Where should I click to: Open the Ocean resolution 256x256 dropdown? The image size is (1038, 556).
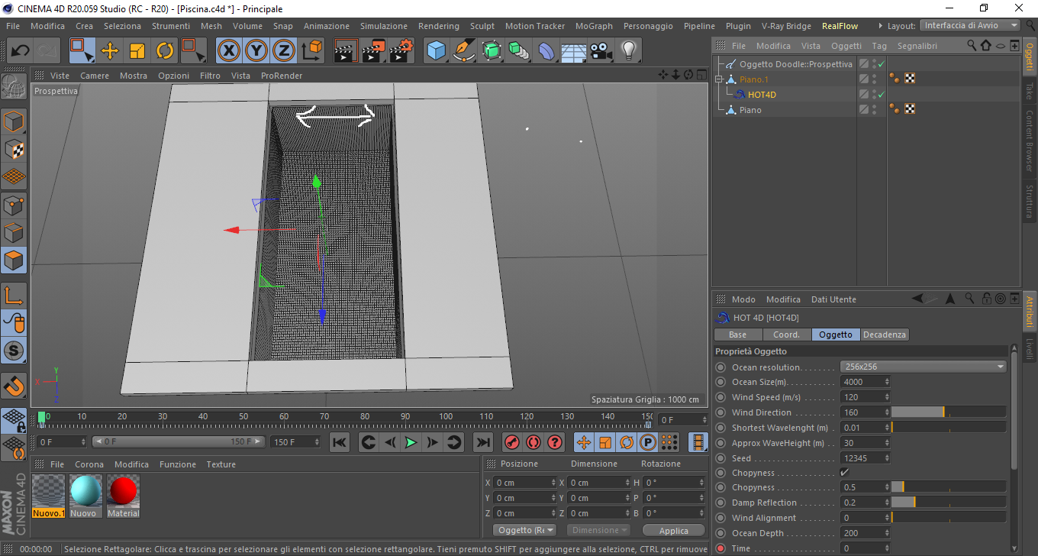click(924, 367)
